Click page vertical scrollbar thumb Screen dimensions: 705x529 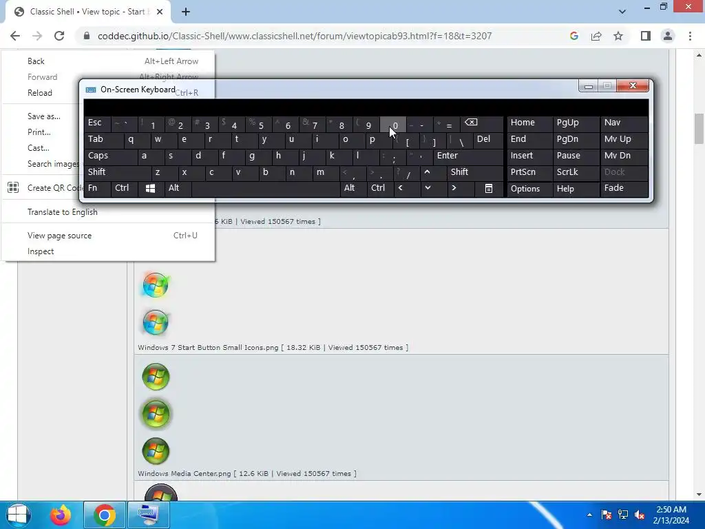tap(699, 129)
